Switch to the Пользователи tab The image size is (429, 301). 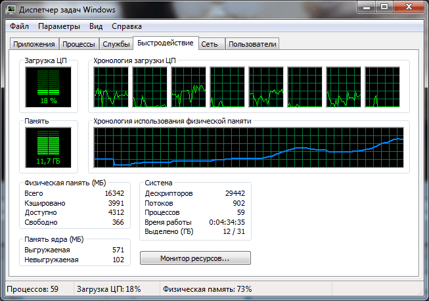252,44
